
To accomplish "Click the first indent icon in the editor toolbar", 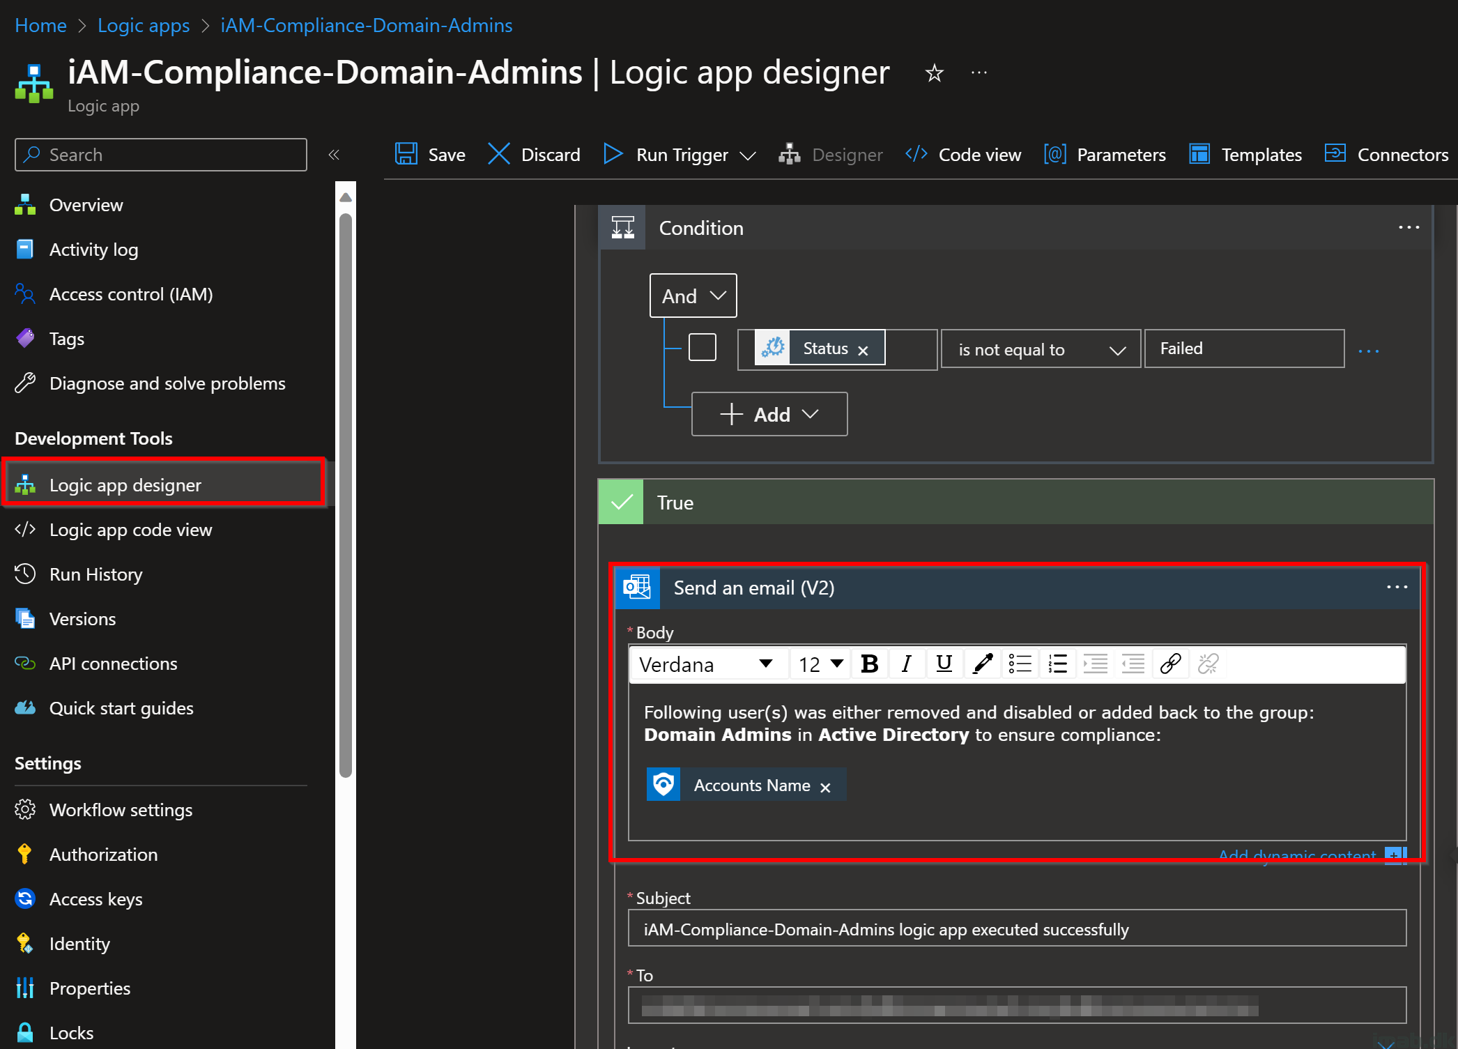I will click(1096, 664).
